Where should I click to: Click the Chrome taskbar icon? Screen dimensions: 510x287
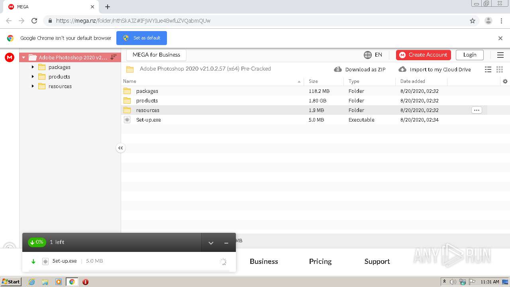tap(72, 282)
